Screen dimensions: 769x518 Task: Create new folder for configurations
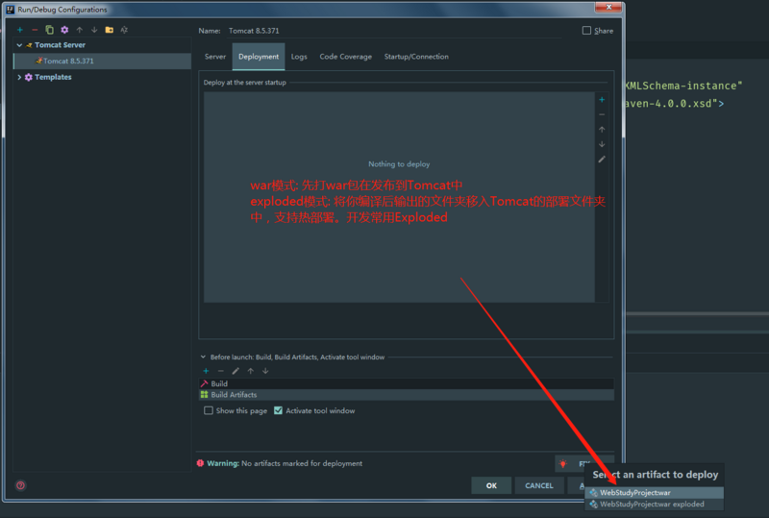pos(110,30)
